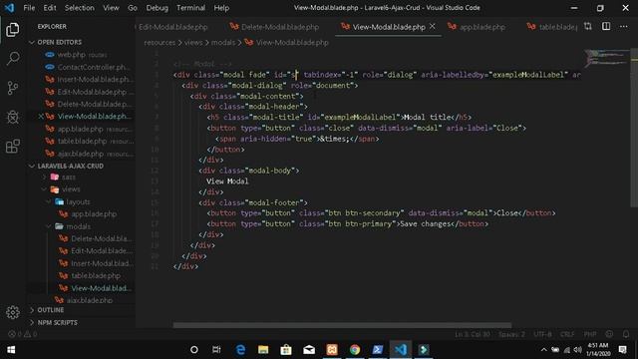
Task: Click the editor horizontal scrollbar
Action: click(342, 325)
